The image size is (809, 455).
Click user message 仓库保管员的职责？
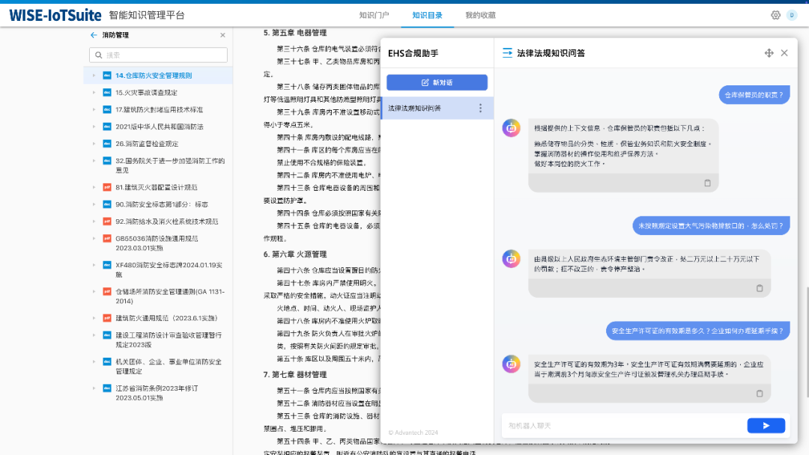754,95
